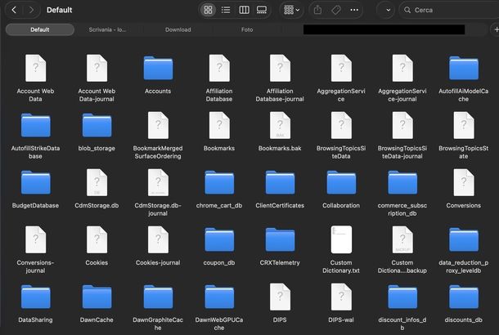The image size is (499, 335).
Task: Select the AutofillAiModelCache folder
Action: pos(464,78)
